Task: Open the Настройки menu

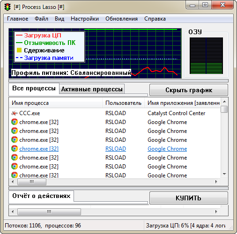Action: [85, 19]
